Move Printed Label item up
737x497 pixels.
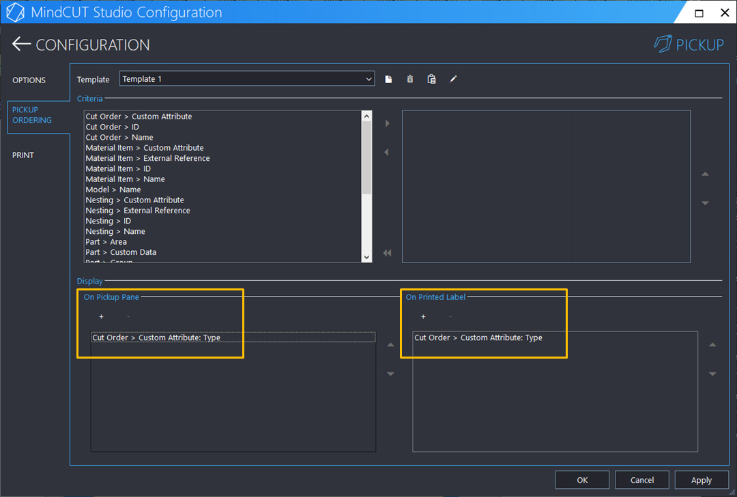[x=712, y=345]
